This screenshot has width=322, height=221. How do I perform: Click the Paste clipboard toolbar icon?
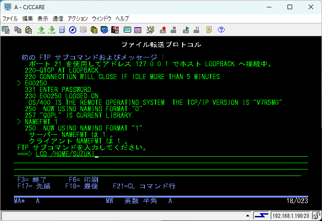(29, 30)
